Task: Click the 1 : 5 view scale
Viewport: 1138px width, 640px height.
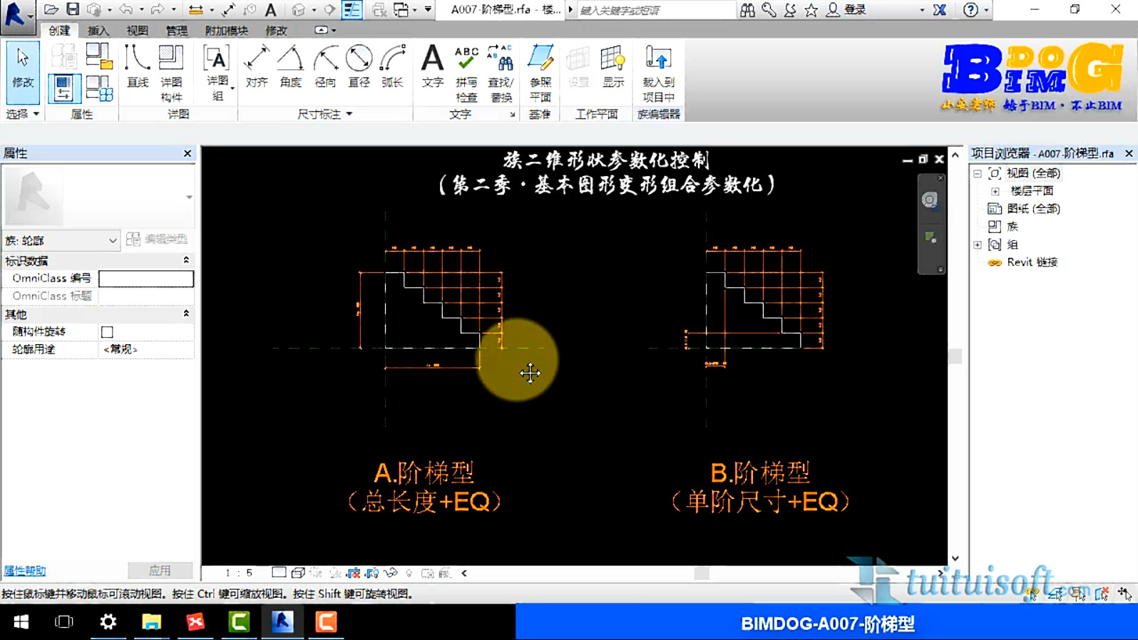Action: click(239, 573)
